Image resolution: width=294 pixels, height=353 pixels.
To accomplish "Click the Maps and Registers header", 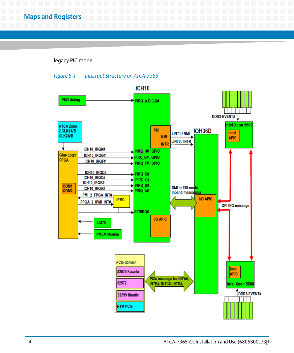I will (53, 16).
